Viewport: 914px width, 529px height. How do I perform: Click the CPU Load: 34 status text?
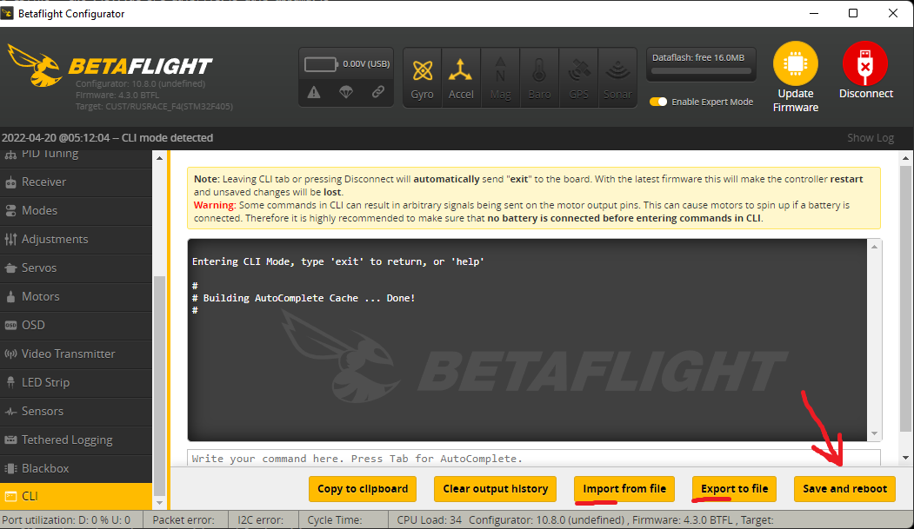click(x=429, y=520)
